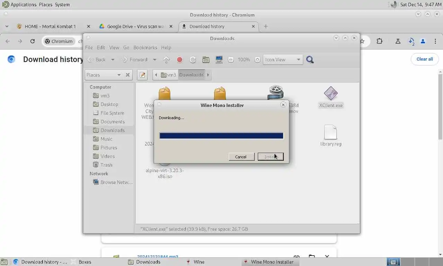Screen dimensions: 443x266
Task: Click Clear all in Download history
Action: click(425, 59)
